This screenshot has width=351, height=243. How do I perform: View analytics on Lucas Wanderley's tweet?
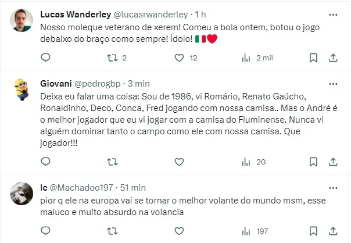(246, 58)
